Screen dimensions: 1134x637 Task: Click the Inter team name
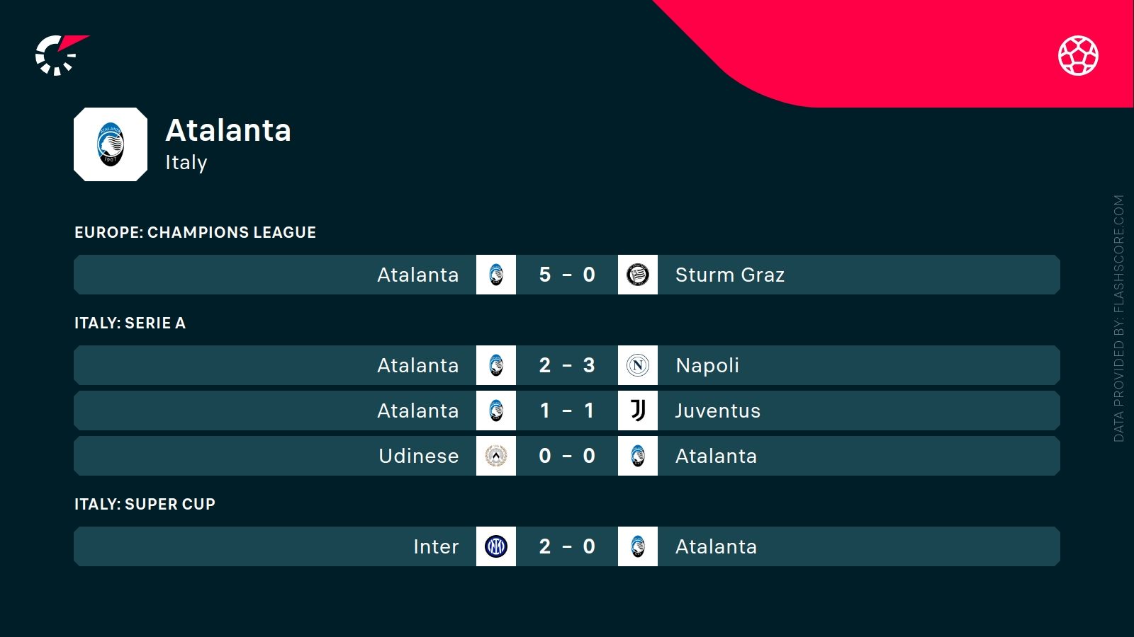click(x=436, y=546)
